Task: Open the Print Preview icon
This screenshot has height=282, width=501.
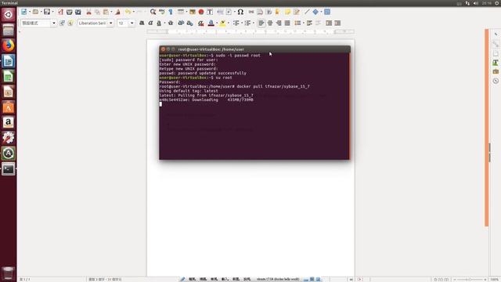Action: 78,12
